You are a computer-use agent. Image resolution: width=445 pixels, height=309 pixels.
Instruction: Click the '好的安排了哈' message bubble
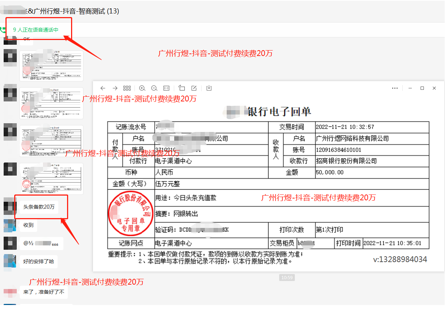coord(39,261)
